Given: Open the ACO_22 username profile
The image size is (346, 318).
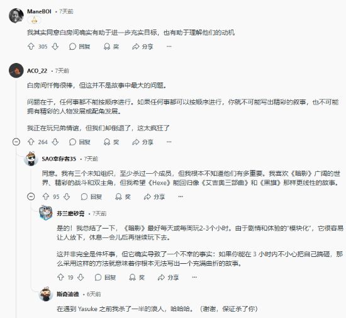Looking at the screenshot, I should 37,71.
